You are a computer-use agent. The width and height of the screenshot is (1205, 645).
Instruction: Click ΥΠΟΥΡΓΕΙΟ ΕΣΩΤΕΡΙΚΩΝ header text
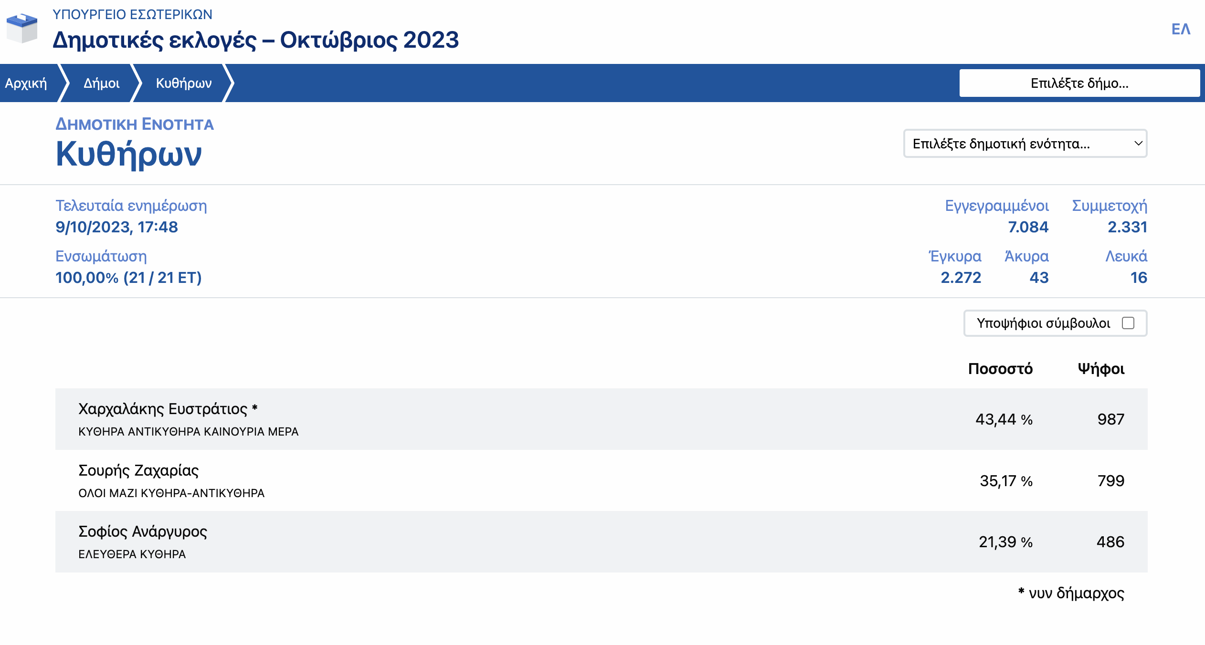(x=132, y=14)
